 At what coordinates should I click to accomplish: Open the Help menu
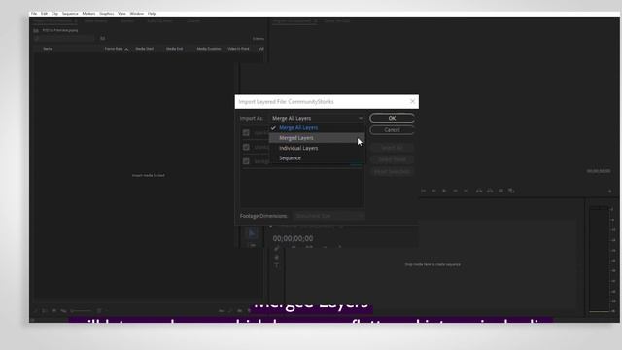point(152,14)
